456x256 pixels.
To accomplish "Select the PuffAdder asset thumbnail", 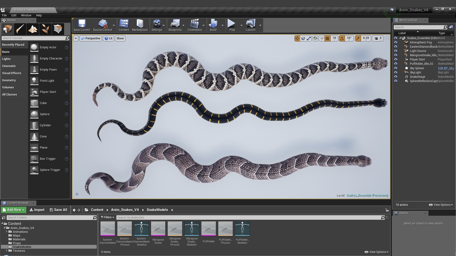I will pyautogui.click(x=208, y=229).
